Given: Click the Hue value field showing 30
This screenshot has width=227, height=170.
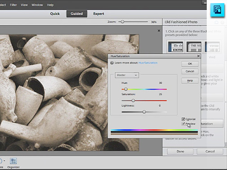Looking at the screenshot, I should [161, 83].
